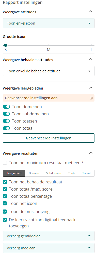Image resolution: width=96 pixels, height=254 pixels.
Task: Collapse the Weergave resultaten section
Action: (x=91, y=153)
